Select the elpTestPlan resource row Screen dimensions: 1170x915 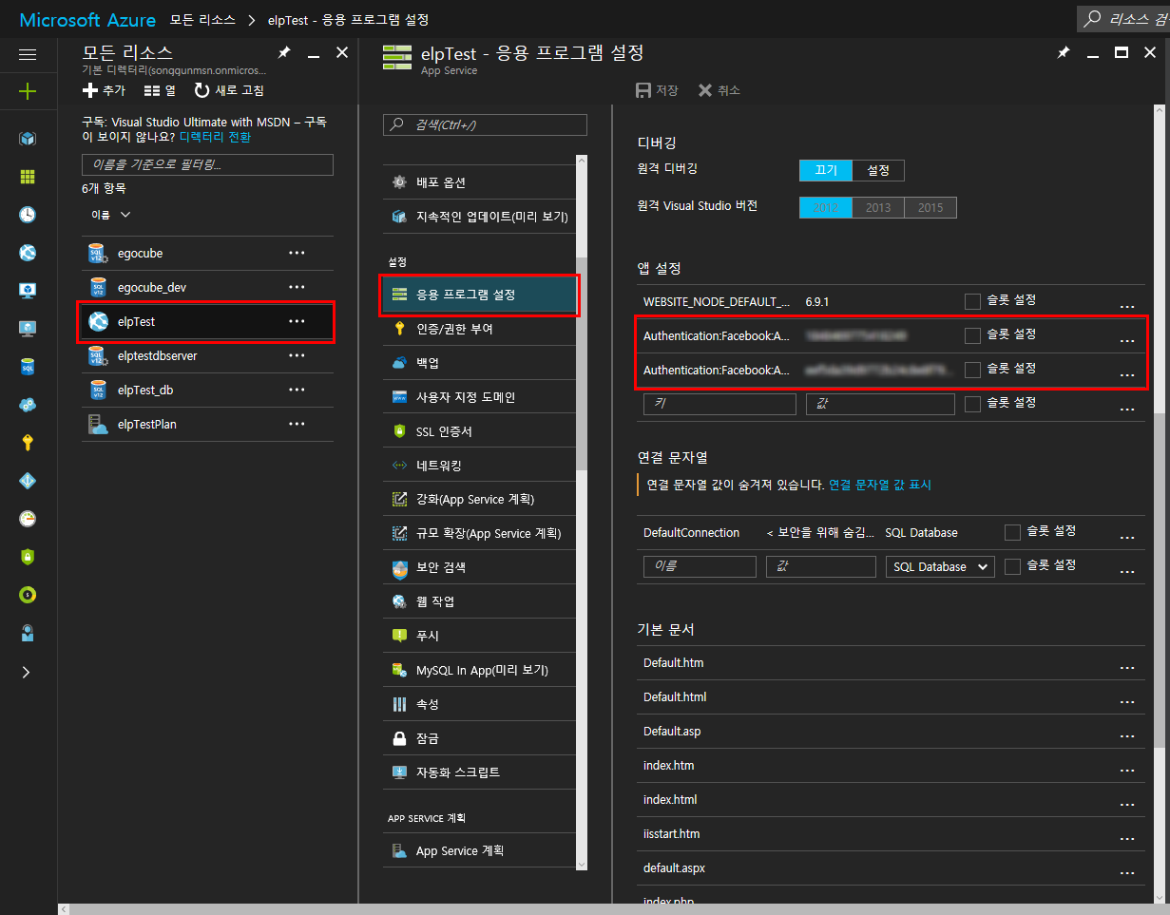(207, 425)
